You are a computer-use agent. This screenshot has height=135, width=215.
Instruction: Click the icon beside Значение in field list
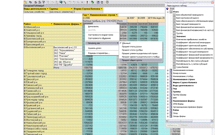[x=174, y=36]
